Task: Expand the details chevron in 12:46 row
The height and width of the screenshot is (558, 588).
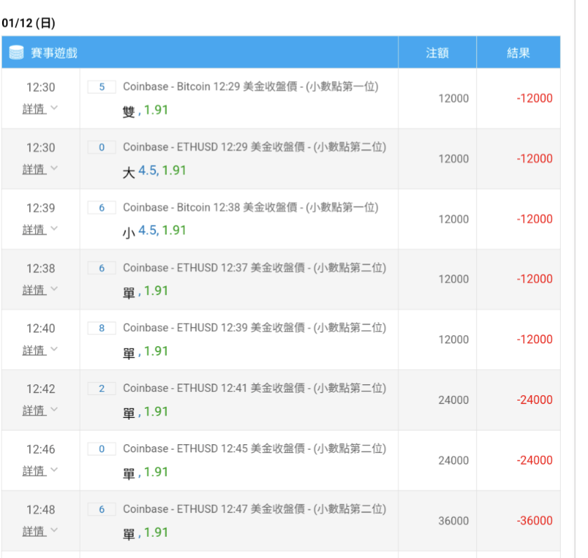Action: point(54,469)
